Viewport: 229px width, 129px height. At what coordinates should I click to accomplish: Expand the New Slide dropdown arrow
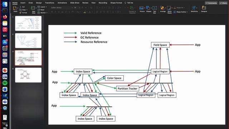36,8
